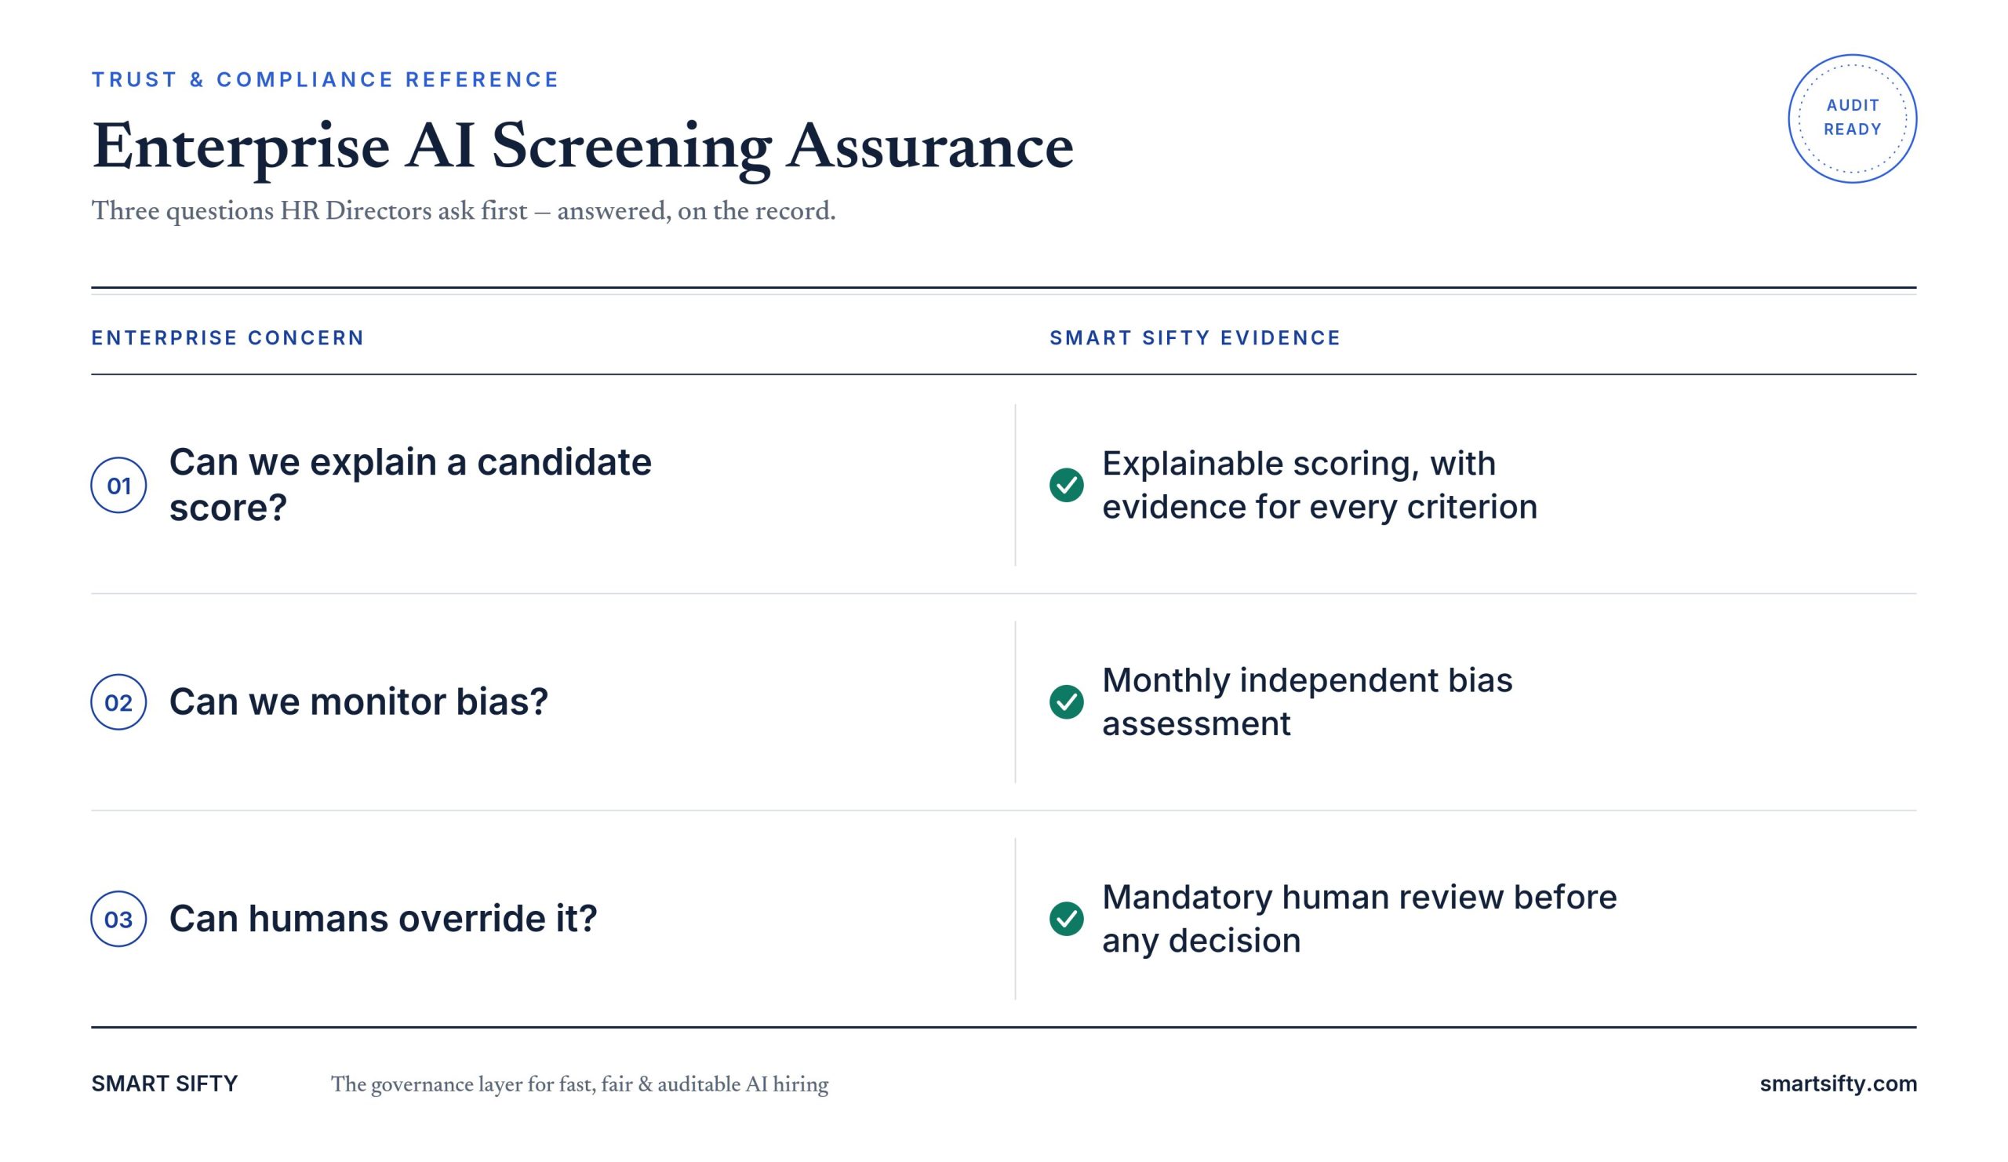Click green checkmark beside Monthly bias assessment

point(1066,702)
